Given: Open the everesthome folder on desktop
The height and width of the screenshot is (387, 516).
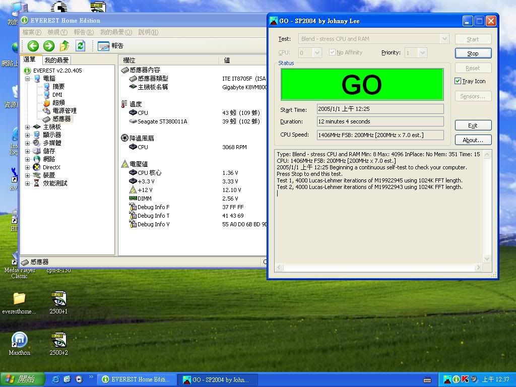Looking at the screenshot, I should click(19, 303).
